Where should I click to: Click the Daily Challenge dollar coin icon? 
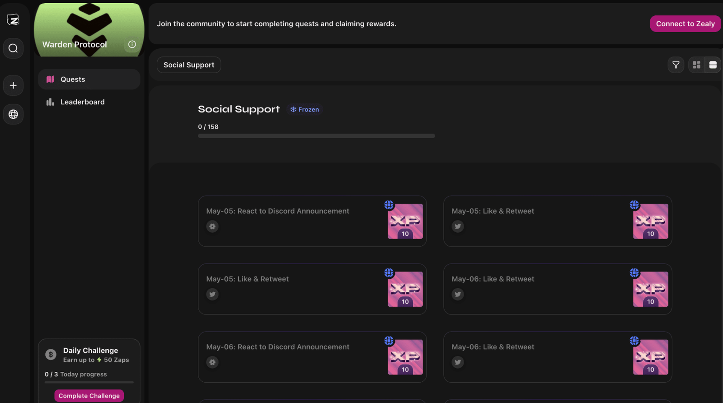click(51, 355)
